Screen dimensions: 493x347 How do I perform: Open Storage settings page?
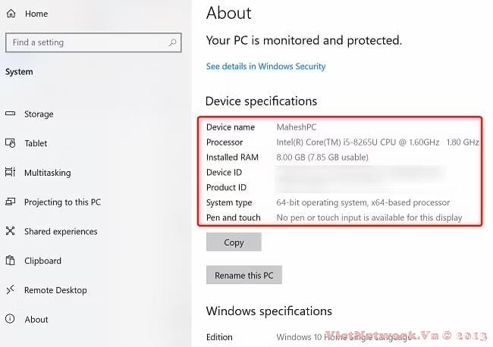coord(39,114)
